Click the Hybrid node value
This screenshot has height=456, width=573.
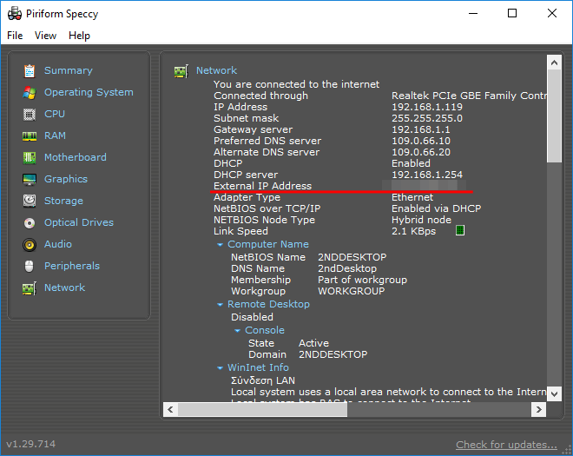[x=421, y=220]
